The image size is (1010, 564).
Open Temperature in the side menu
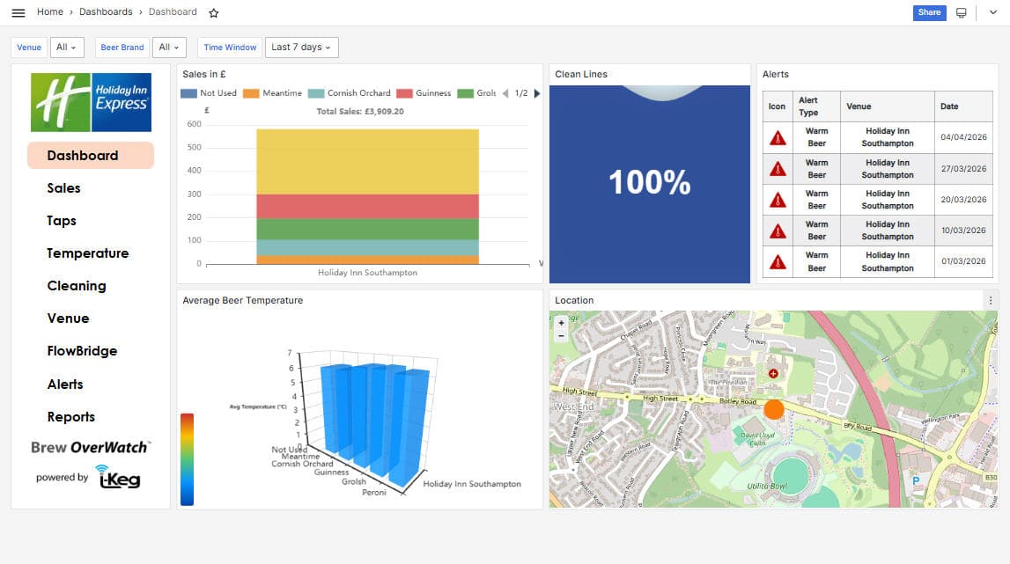87,253
